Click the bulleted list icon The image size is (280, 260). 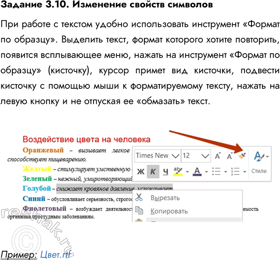[215, 171]
